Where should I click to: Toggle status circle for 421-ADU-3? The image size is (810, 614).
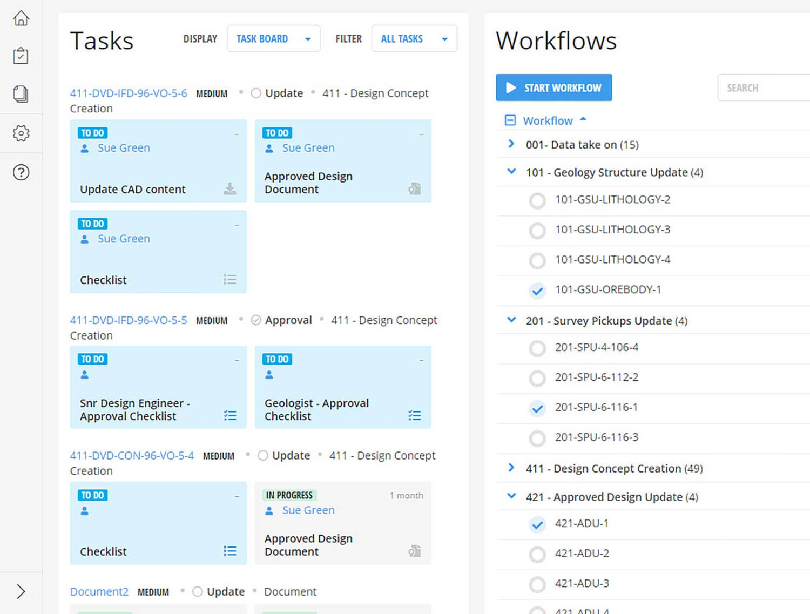tap(537, 584)
